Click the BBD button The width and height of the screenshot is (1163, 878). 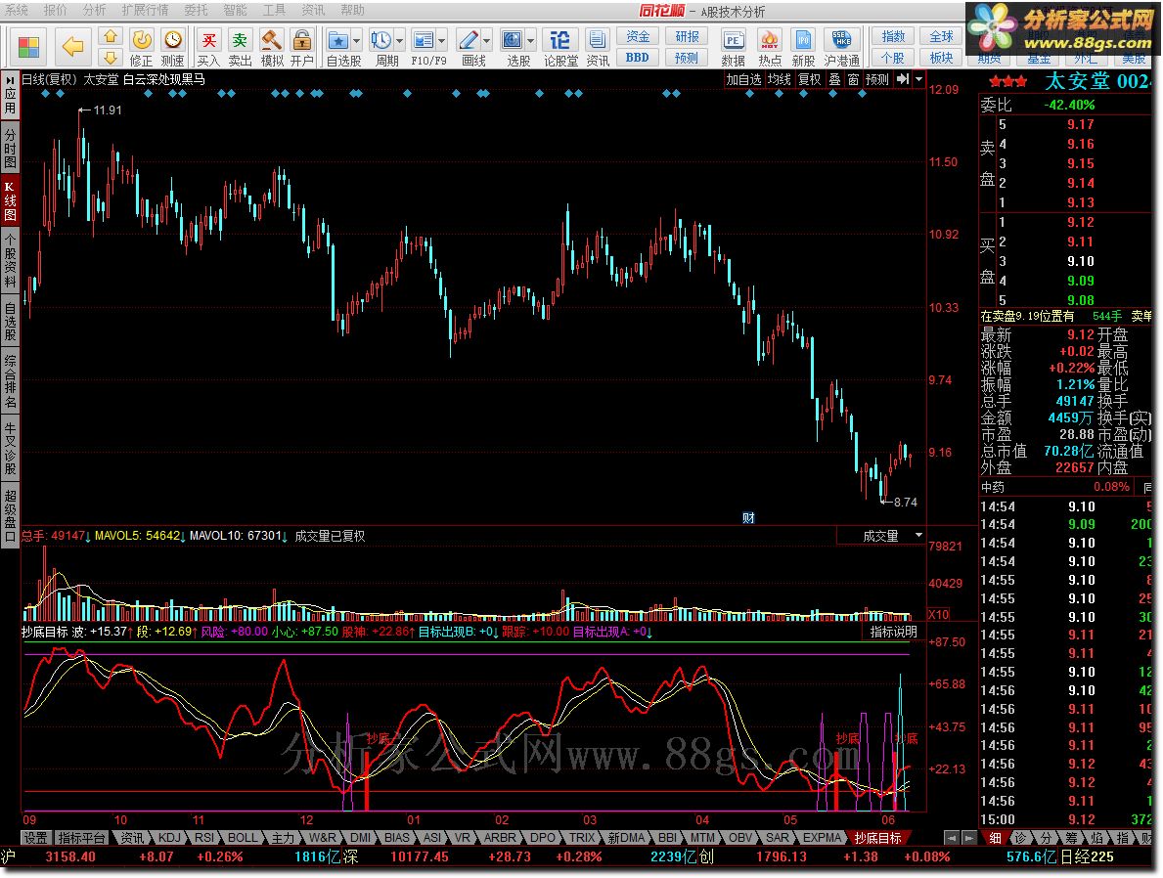(x=637, y=57)
